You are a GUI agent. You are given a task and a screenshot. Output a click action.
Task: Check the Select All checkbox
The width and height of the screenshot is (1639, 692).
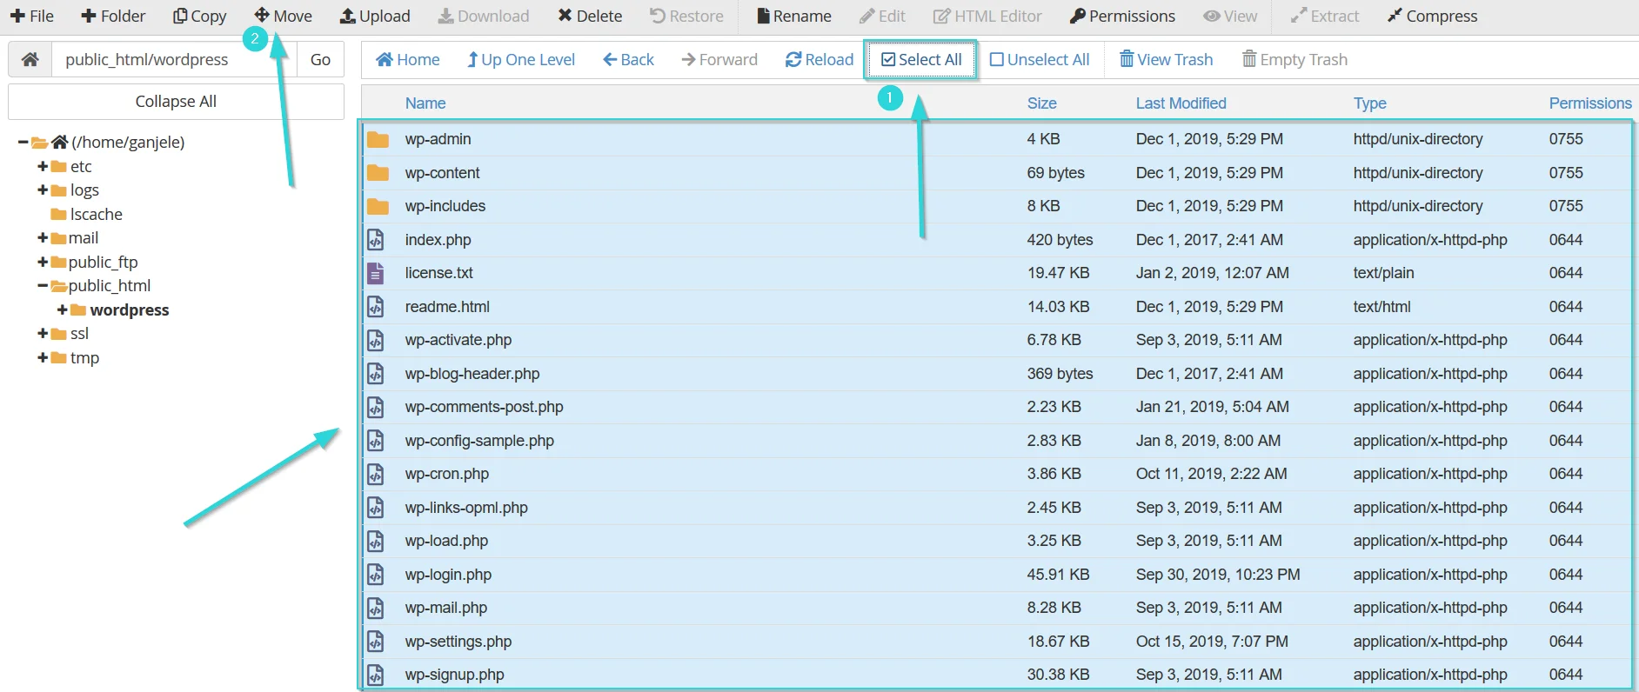click(888, 60)
